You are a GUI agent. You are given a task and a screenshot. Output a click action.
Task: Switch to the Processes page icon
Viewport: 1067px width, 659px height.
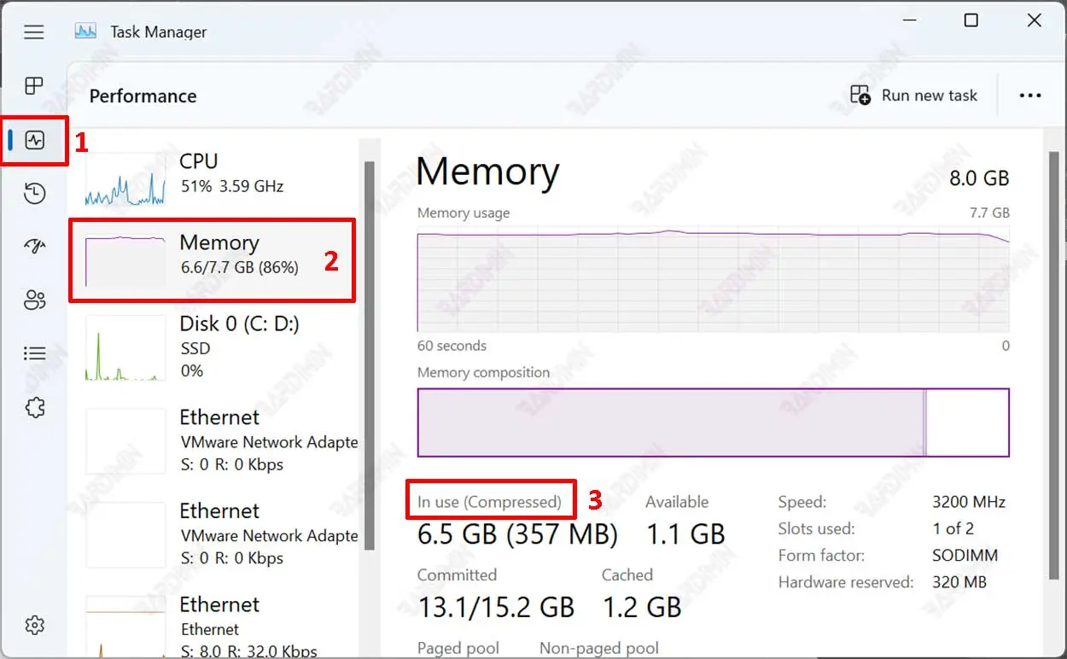(34, 85)
